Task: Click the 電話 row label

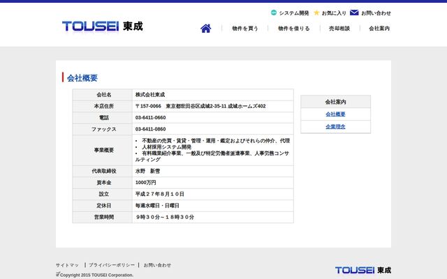Action: (x=104, y=118)
